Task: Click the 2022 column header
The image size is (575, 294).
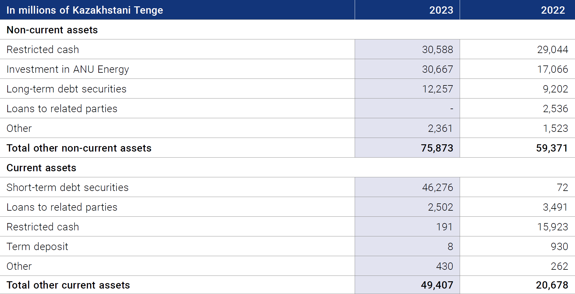Action: pyautogui.click(x=553, y=10)
